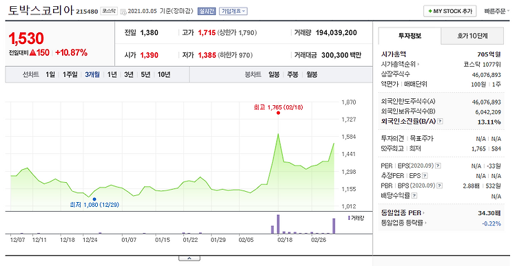Click the current price 1,530
Image resolution: width=517 pixels, height=266 pixels.
pyautogui.click(x=26, y=38)
